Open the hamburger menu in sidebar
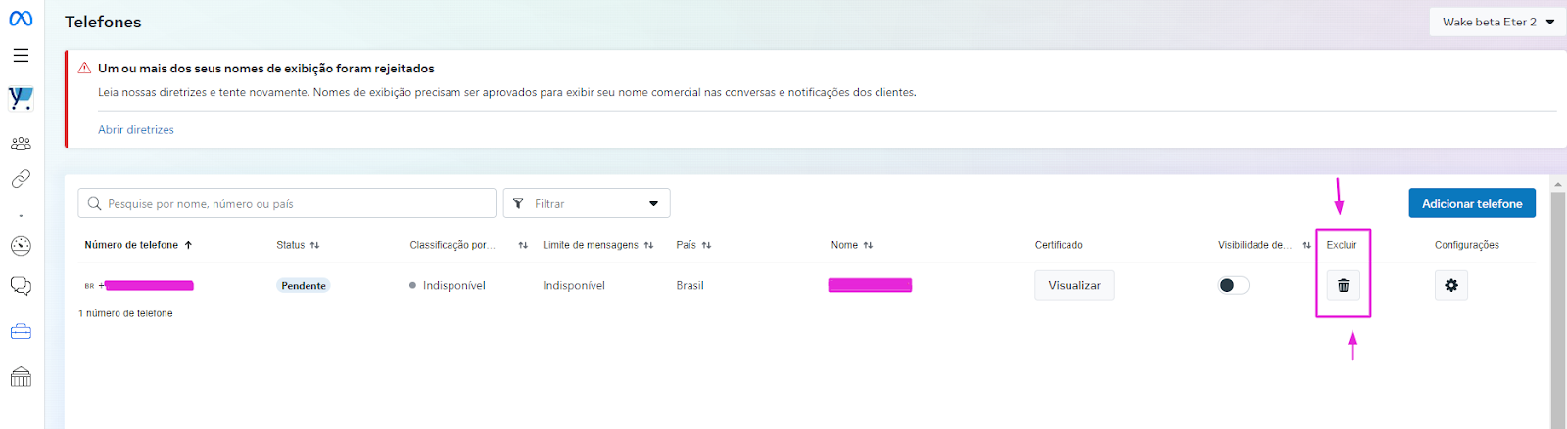This screenshot has width=1567, height=429. point(21,56)
